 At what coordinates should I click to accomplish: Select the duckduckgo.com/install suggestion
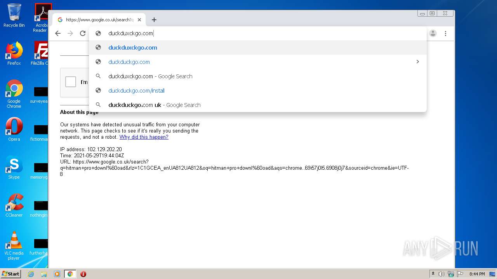(258, 91)
